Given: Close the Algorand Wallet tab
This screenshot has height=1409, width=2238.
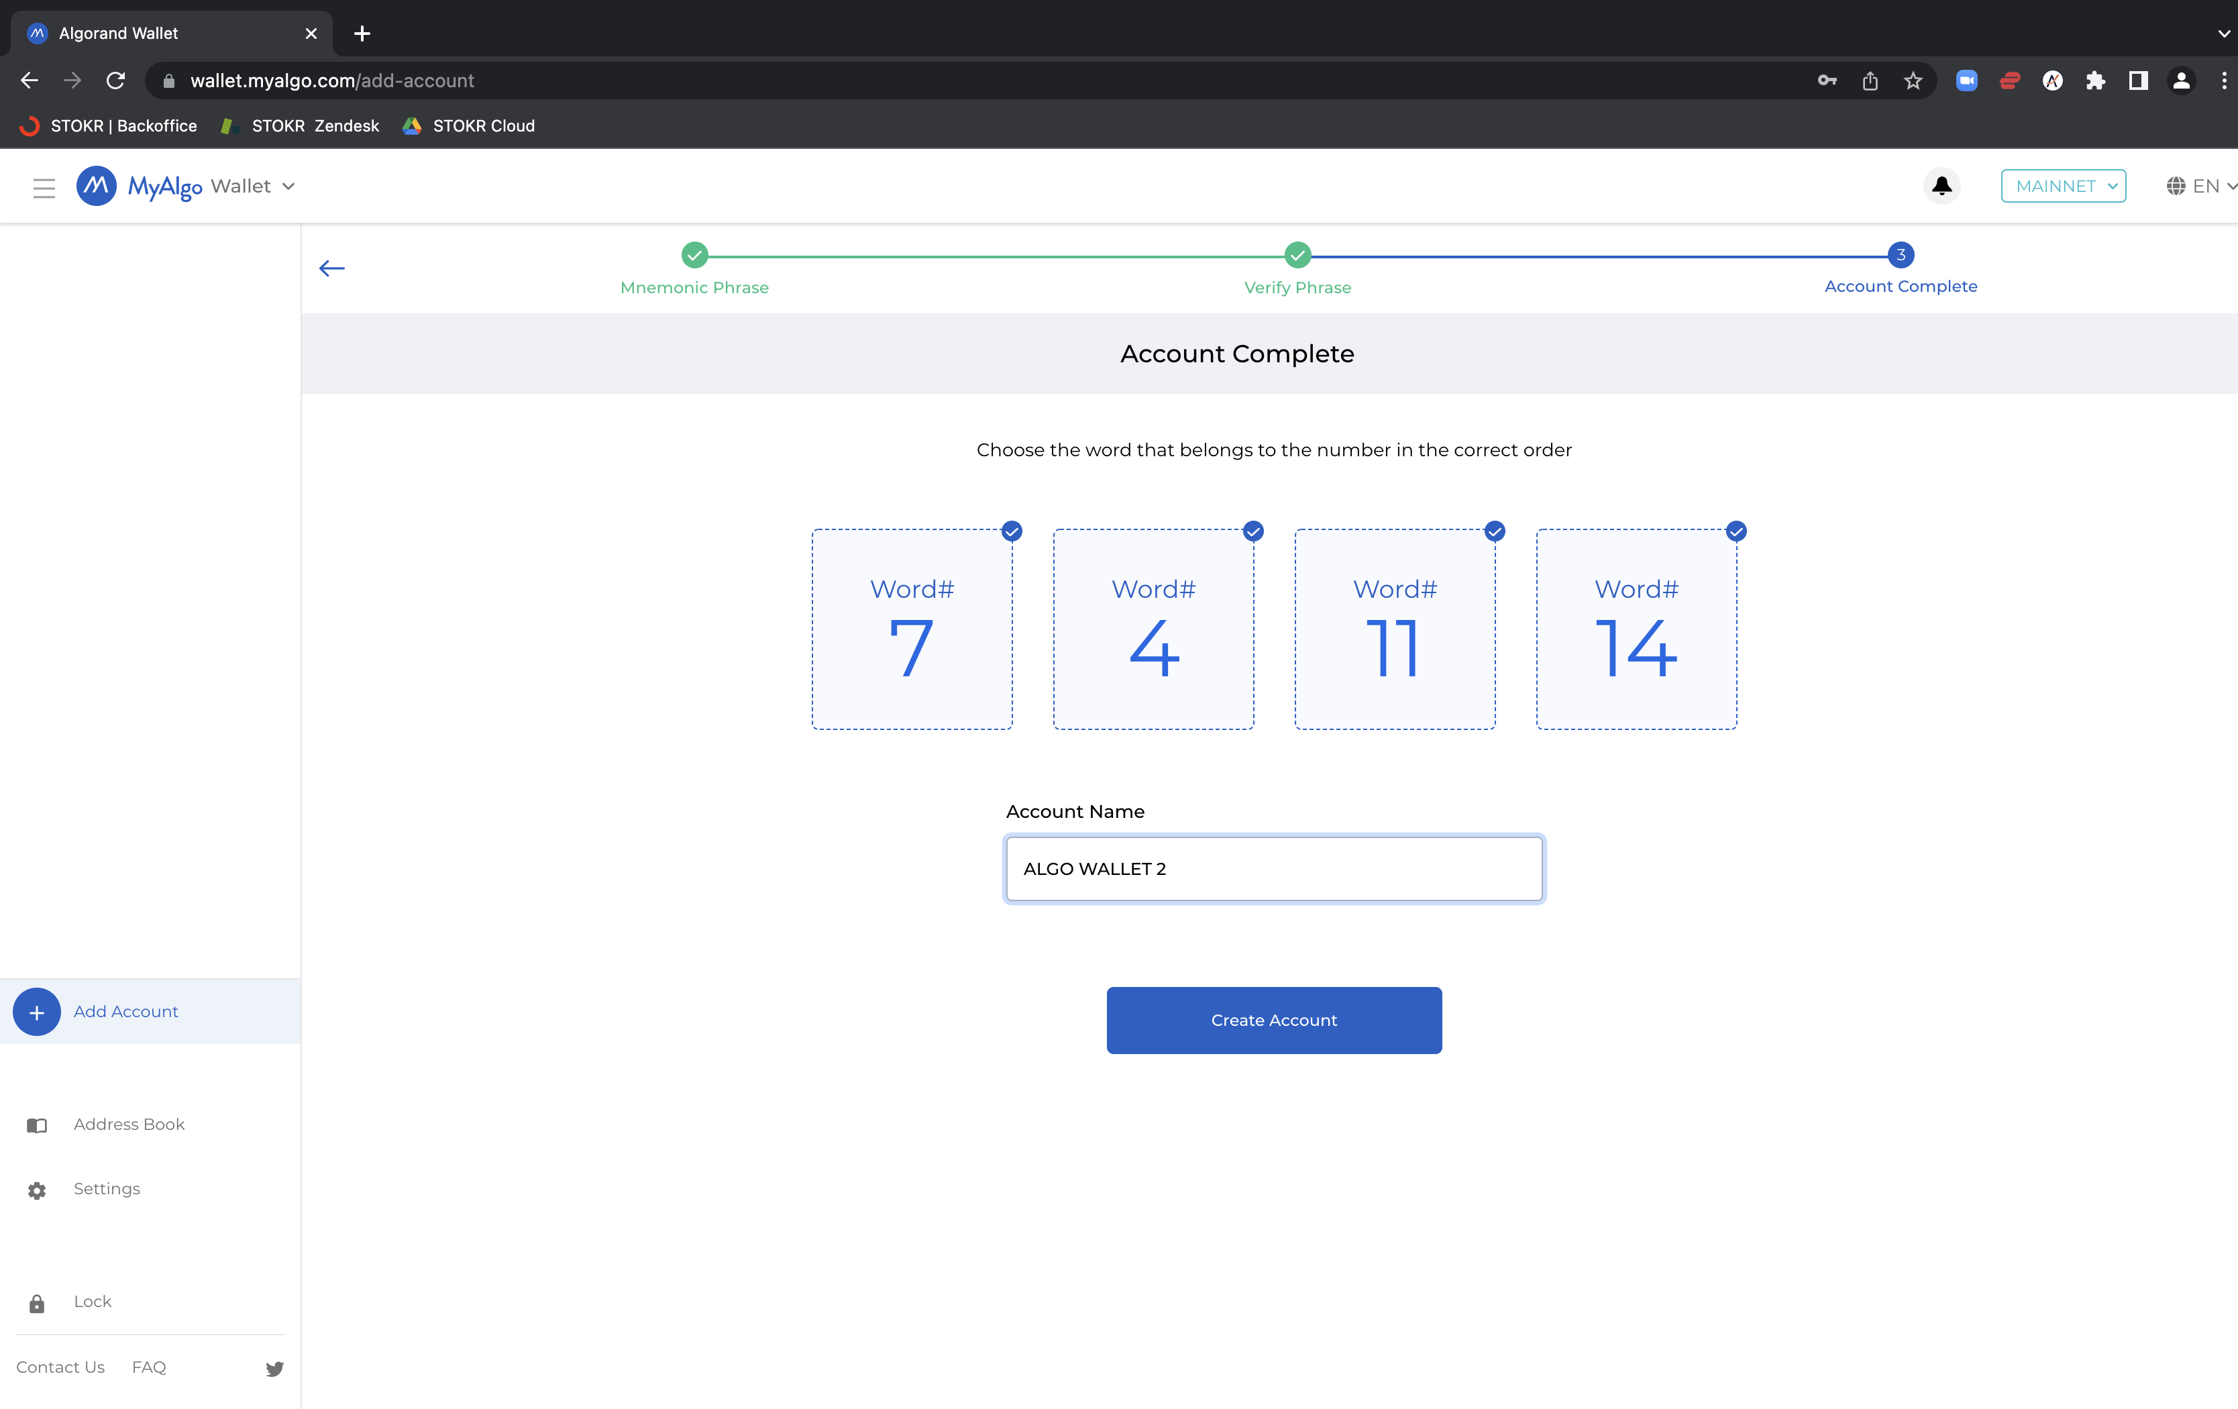Looking at the screenshot, I should coord(311,34).
